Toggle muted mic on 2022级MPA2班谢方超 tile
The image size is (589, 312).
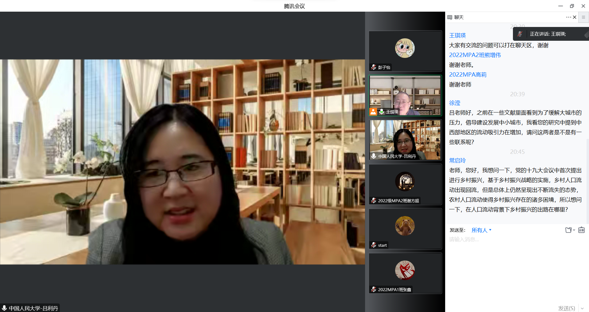pyautogui.click(x=374, y=200)
